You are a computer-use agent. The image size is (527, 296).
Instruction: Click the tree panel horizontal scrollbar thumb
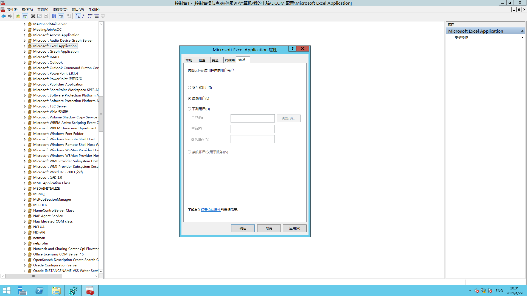(33, 276)
